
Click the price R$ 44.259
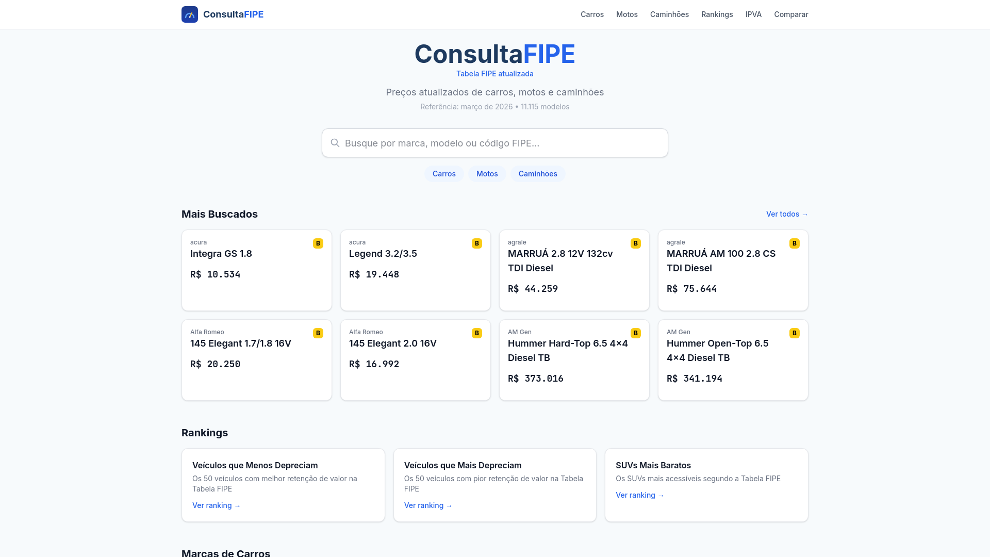pyautogui.click(x=533, y=289)
